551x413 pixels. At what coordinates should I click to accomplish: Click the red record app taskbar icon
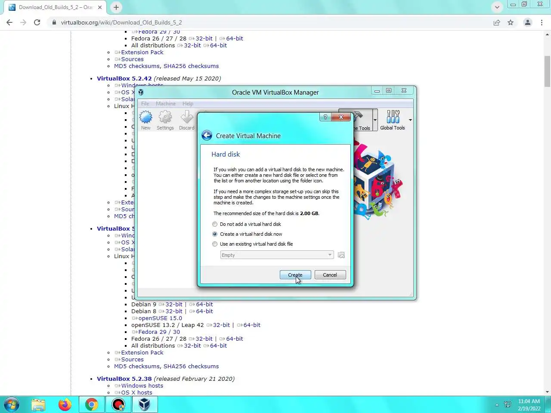pos(118,404)
